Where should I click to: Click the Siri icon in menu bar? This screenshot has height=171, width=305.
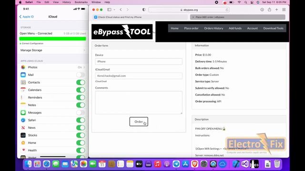point(258,2)
